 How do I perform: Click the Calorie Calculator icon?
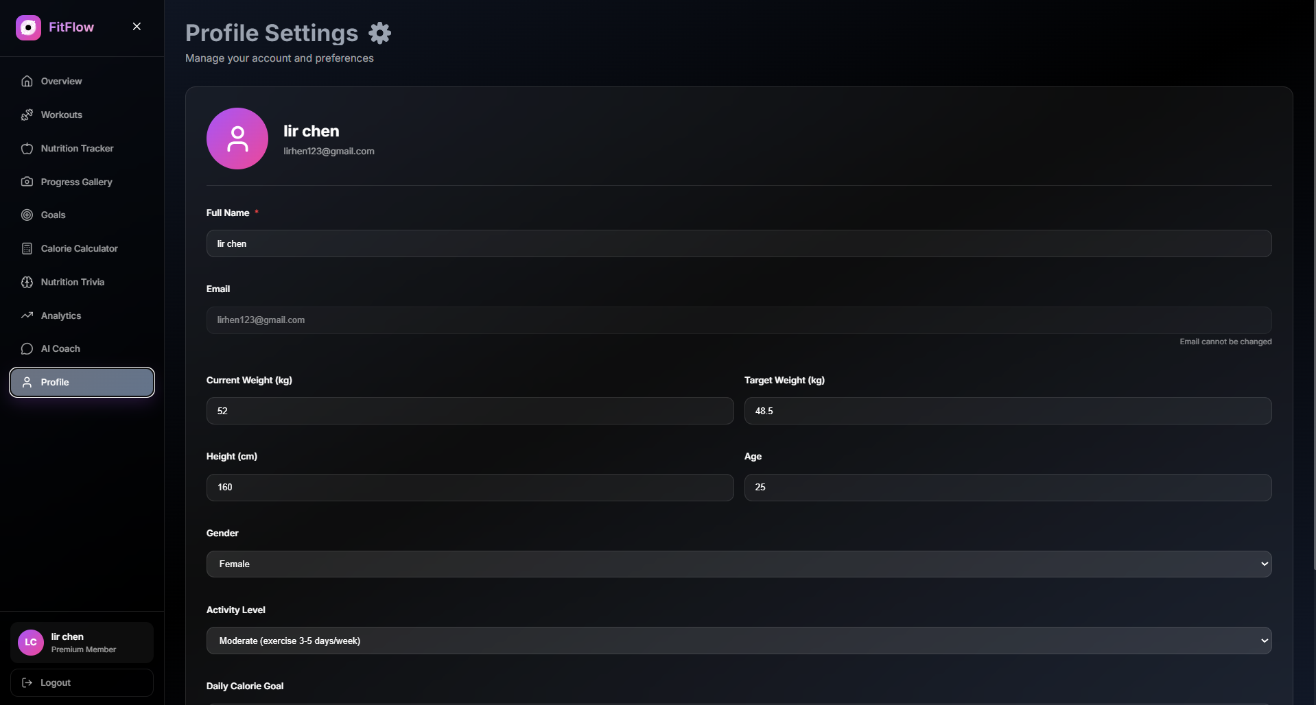point(27,248)
